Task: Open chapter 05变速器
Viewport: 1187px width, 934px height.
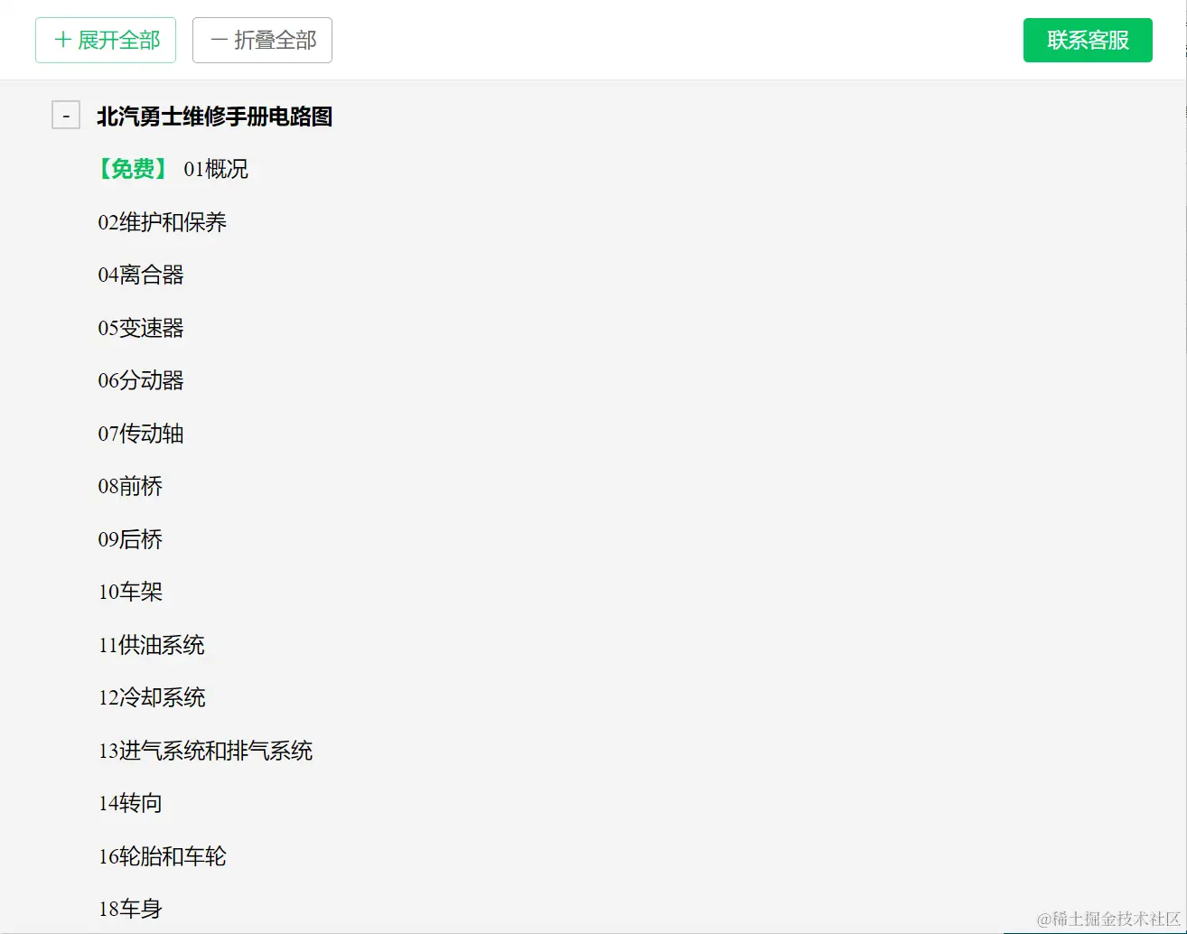Action: tap(141, 328)
